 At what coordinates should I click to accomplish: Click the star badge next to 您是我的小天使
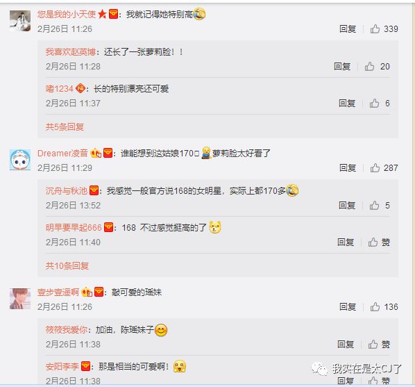pos(102,14)
